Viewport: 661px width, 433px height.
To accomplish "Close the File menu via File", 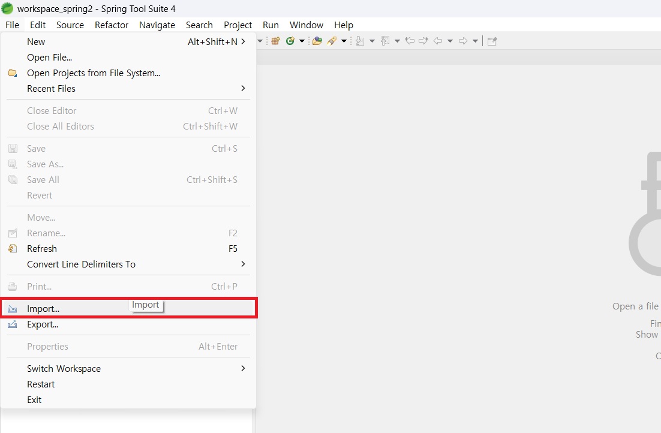I will pyautogui.click(x=12, y=25).
